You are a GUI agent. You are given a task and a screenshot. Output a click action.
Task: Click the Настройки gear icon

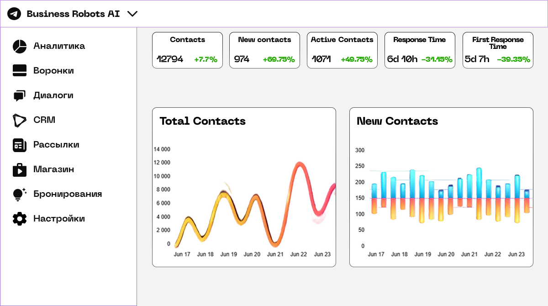[x=20, y=219]
